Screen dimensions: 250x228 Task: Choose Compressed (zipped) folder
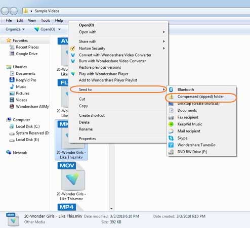point(200,97)
